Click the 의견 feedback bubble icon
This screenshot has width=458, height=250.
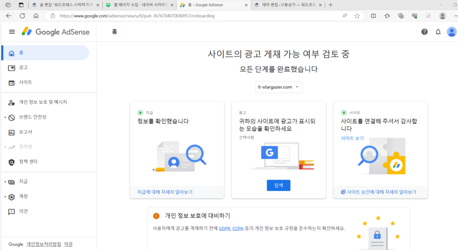(x=11, y=212)
